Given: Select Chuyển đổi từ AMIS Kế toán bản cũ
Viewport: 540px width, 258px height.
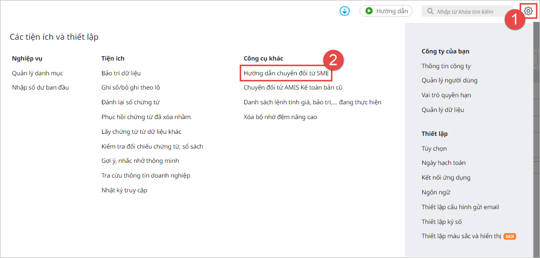Looking at the screenshot, I should 293,87.
